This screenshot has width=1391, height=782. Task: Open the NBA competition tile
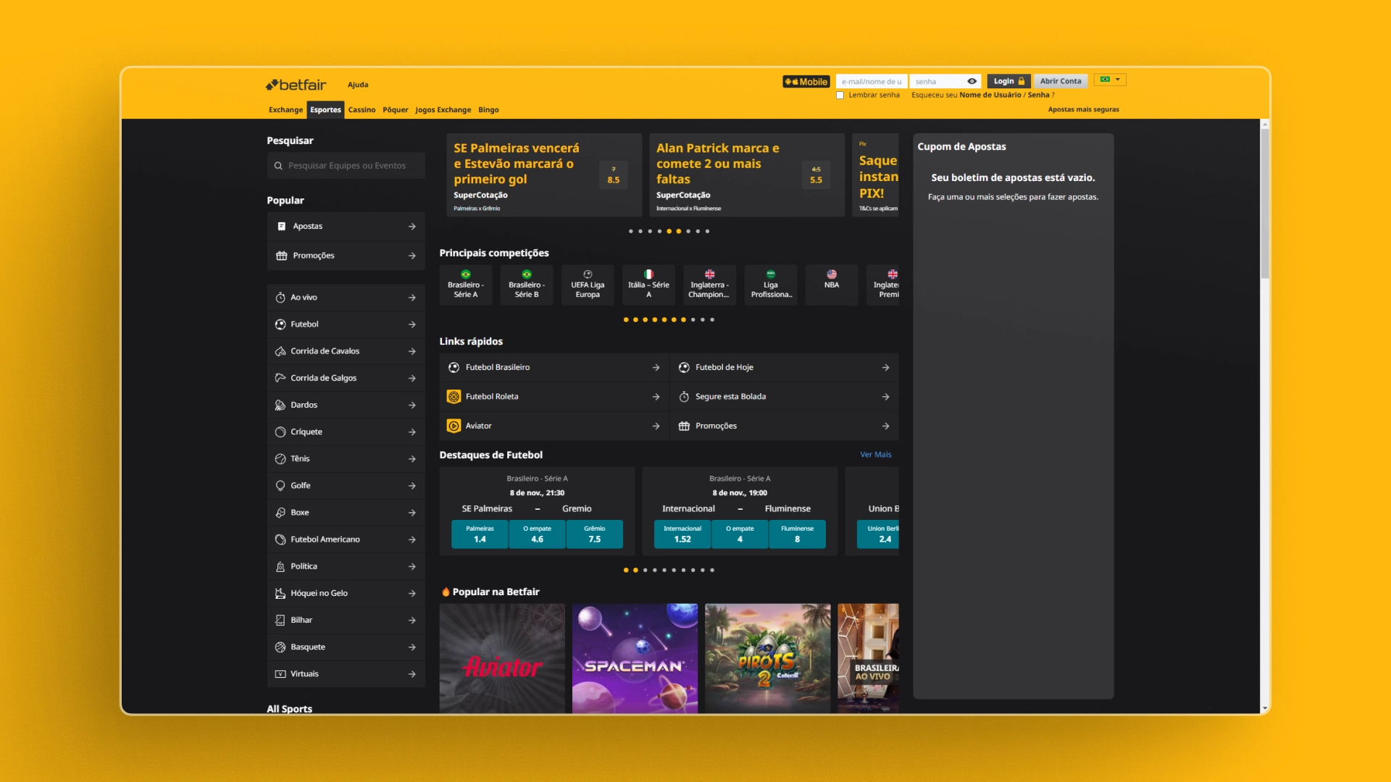[x=832, y=285]
